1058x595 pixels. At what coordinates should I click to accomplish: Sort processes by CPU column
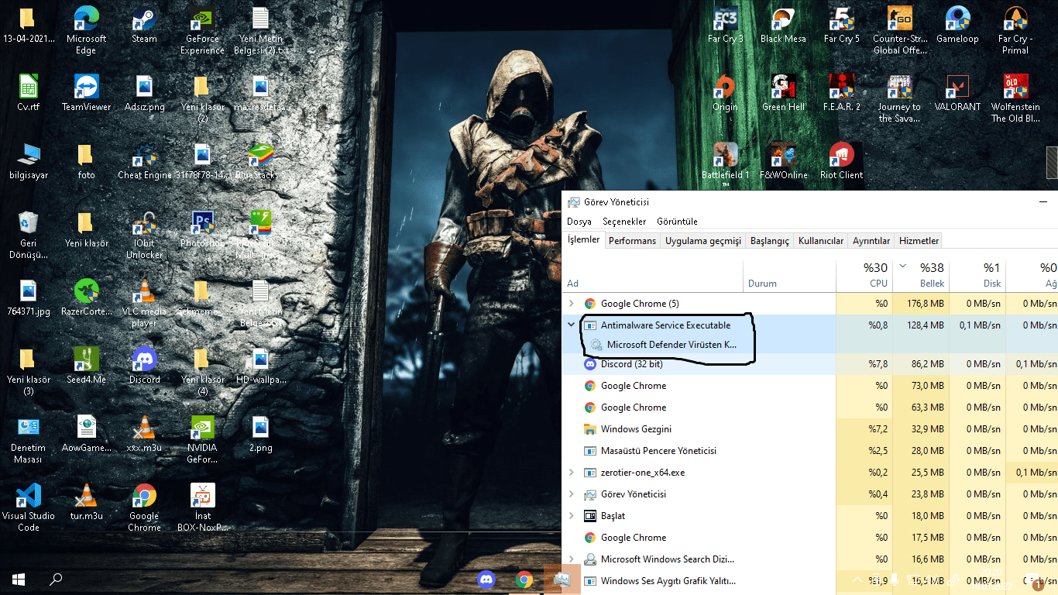tap(864, 275)
